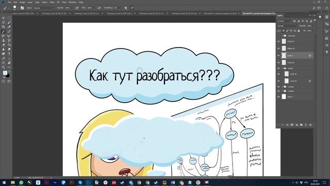
Task: Create new fill or adjustment layer
Action: (x=296, y=125)
